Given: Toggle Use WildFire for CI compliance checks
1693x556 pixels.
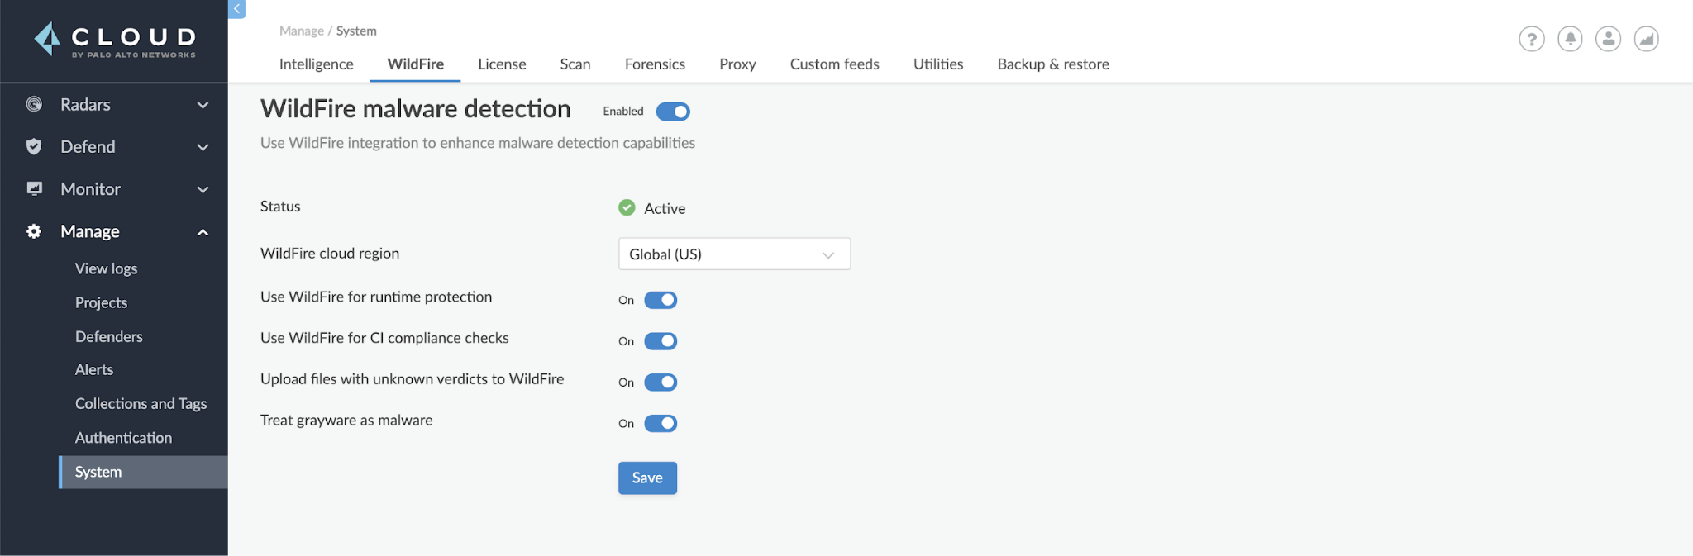Looking at the screenshot, I should coord(661,341).
